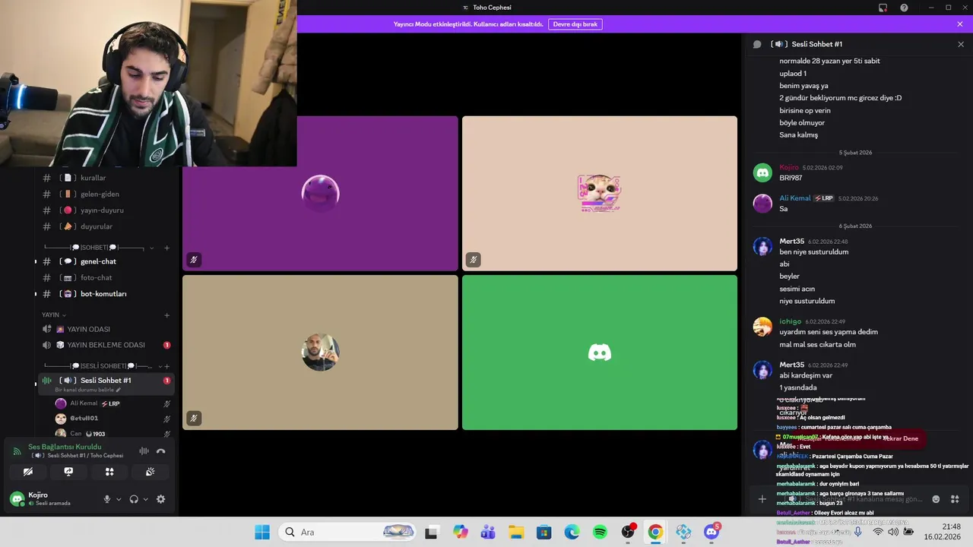Open Discord user settings gear

pos(160,499)
